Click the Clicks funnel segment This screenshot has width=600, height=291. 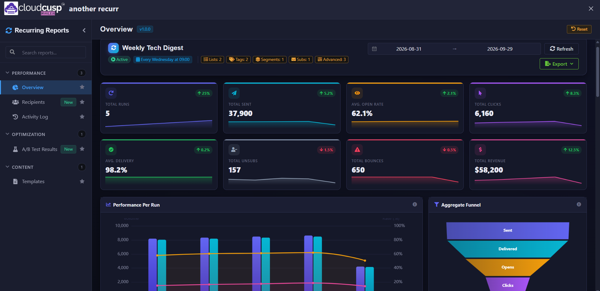tap(508, 285)
